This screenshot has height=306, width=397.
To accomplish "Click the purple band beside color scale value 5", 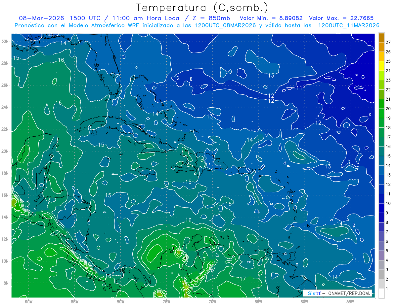I will (381, 255).
